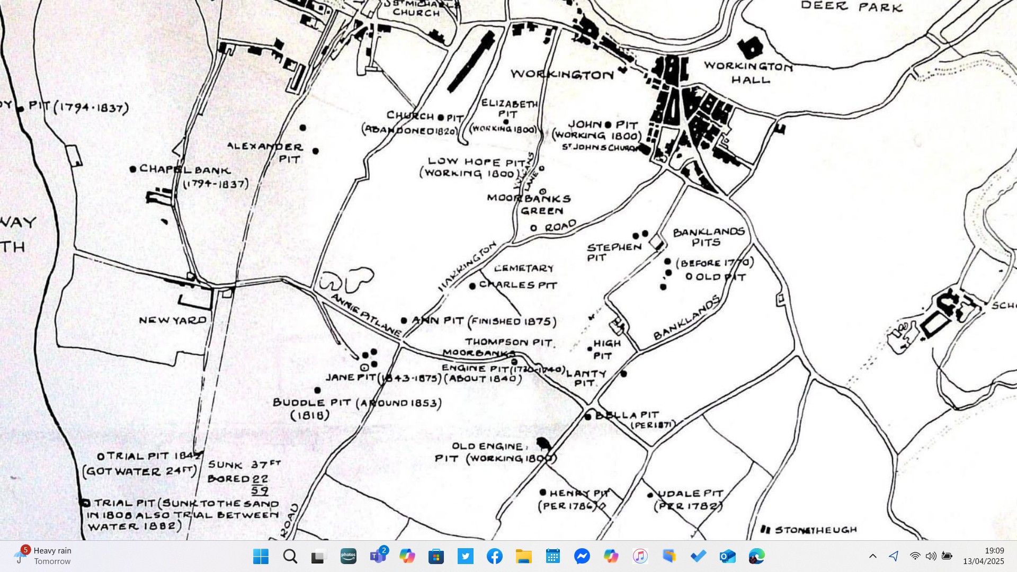
Task: Open the Copilot icon beside Messenger
Action: [611, 556]
